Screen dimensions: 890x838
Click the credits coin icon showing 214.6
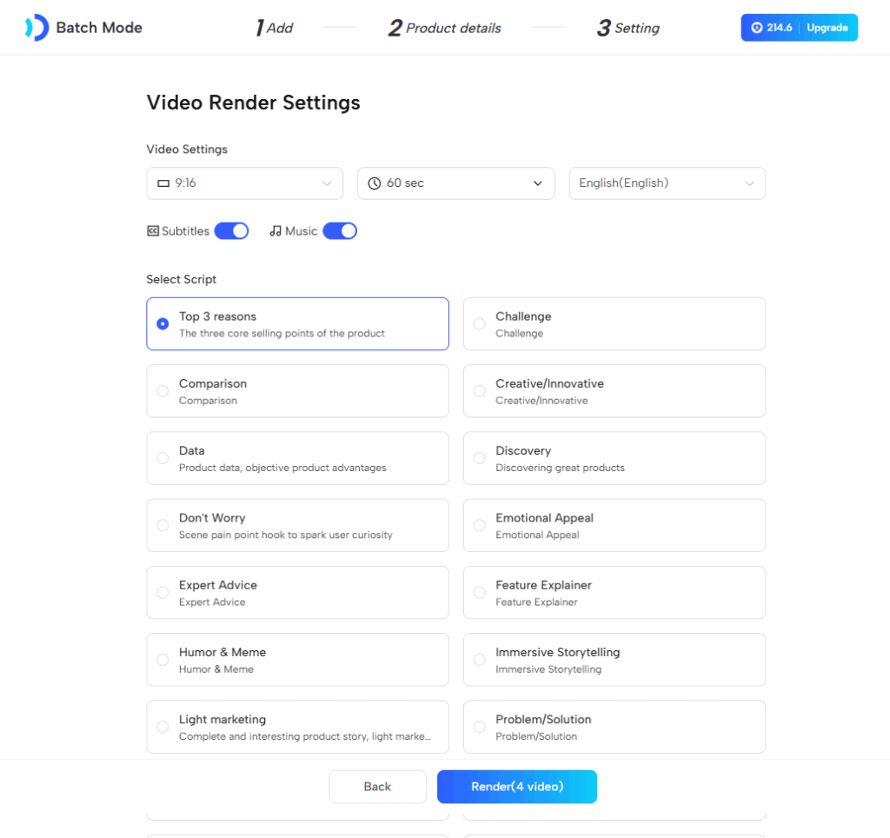[756, 28]
